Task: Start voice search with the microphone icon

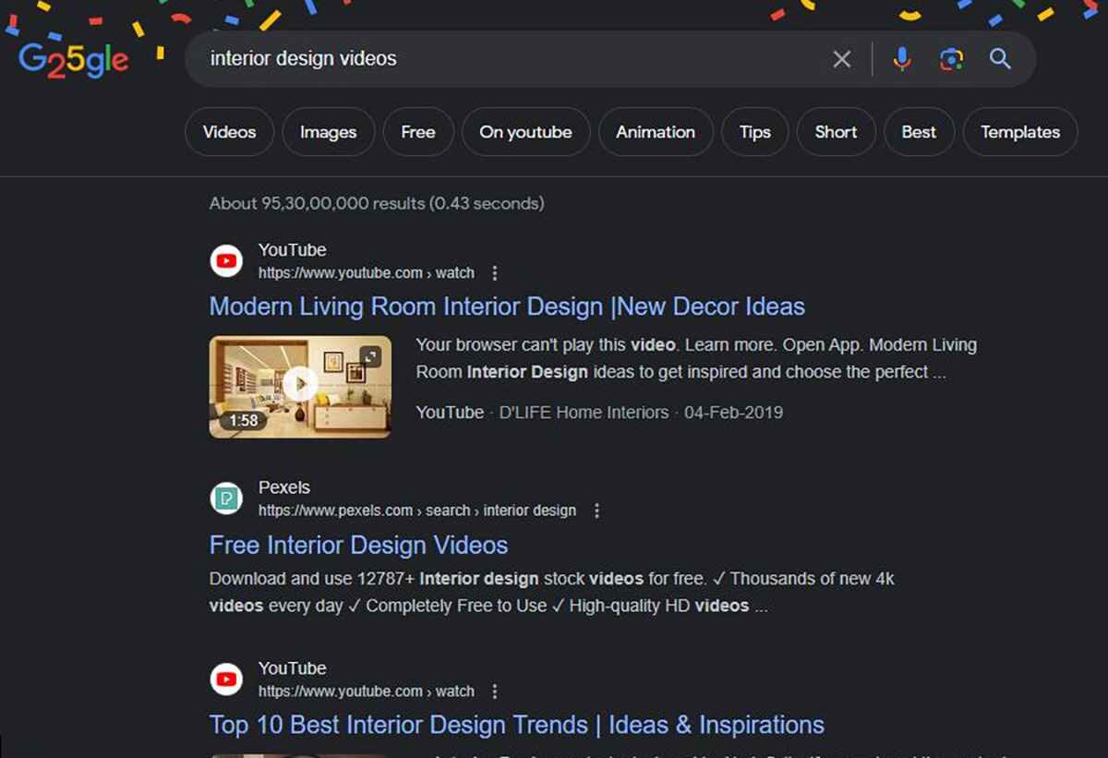Action: pyautogui.click(x=902, y=59)
